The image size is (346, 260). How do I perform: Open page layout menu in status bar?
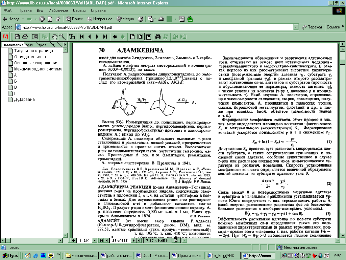176,240
